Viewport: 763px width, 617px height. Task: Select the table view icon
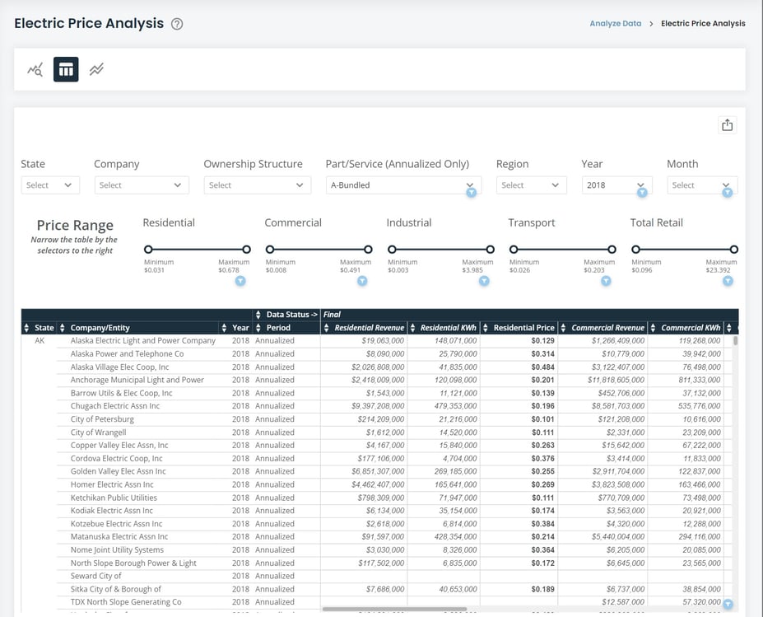click(66, 70)
